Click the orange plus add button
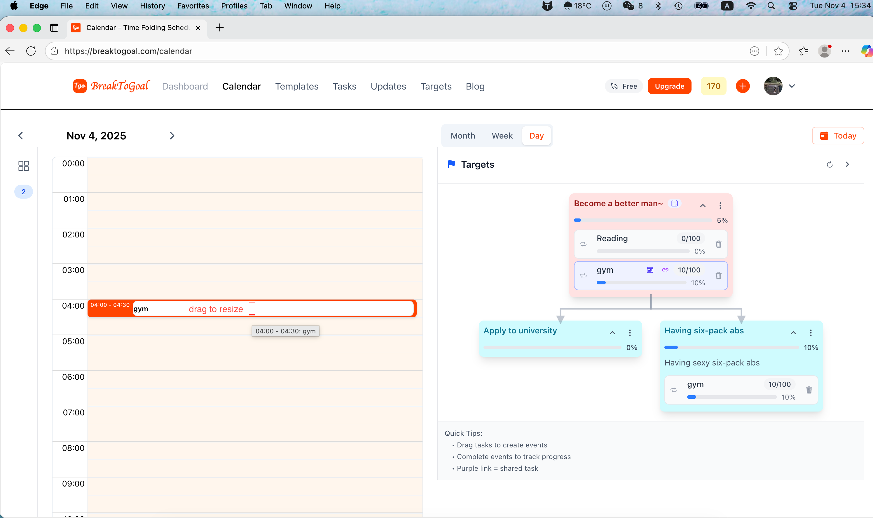This screenshot has height=518, width=873. click(742, 86)
